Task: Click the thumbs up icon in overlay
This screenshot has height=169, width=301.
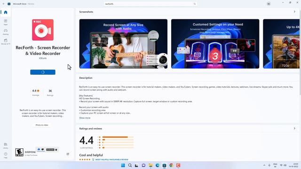Action: [39, 149]
